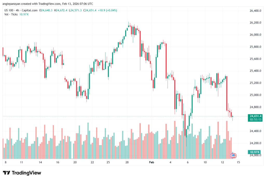This screenshot has height=180, width=266.
Task: Select the Vol · Ticks indicator legend
Action: pyautogui.click(x=11, y=14)
